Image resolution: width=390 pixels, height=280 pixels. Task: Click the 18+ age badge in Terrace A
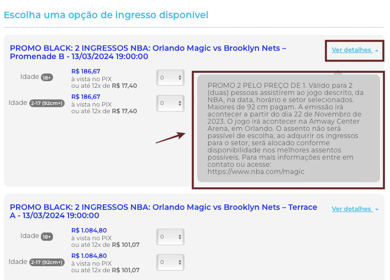47,237
